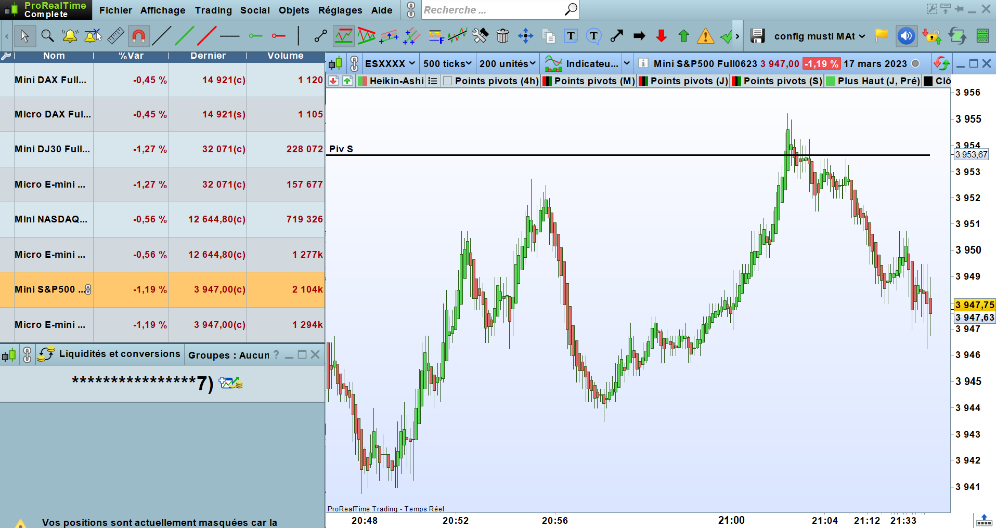
Task: Click the Points pivots (S) color swatch
Action: (736, 81)
